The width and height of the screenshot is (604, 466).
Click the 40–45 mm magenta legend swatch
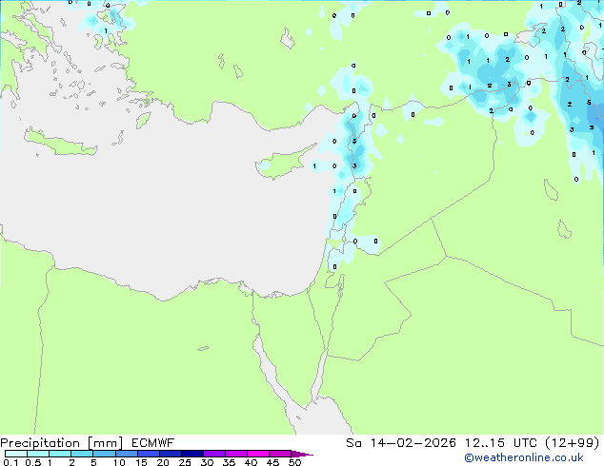tap(258, 454)
